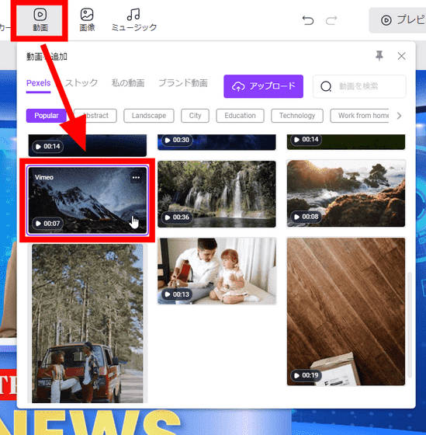Image resolution: width=426 pixels, height=435 pixels.
Task: Select the Technology category chip
Action: point(297,116)
